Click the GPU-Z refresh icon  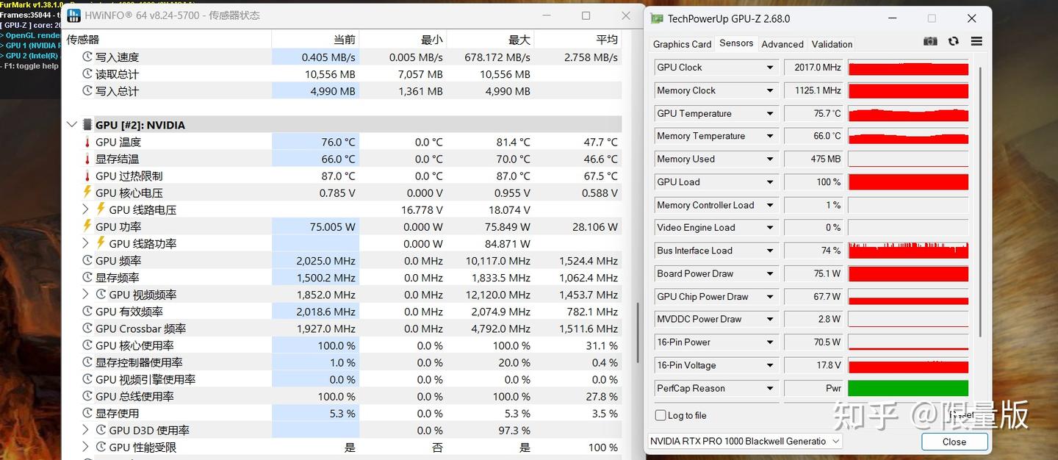pyautogui.click(x=954, y=42)
